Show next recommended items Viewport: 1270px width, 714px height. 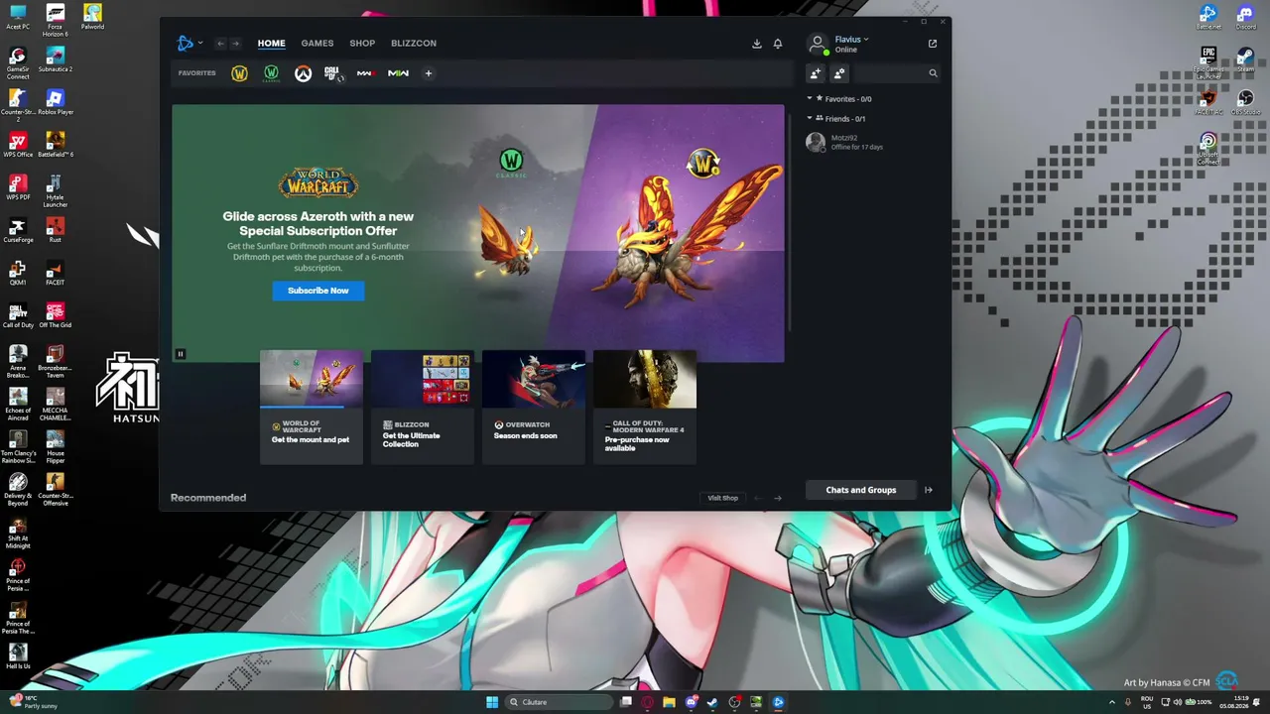tap(778, 498)
